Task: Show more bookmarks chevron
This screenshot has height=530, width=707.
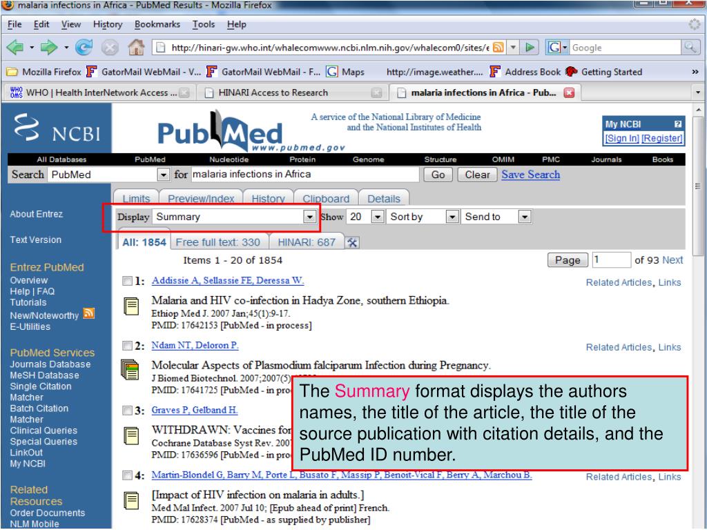Action: pyautogui.click(x=695, y=72)
